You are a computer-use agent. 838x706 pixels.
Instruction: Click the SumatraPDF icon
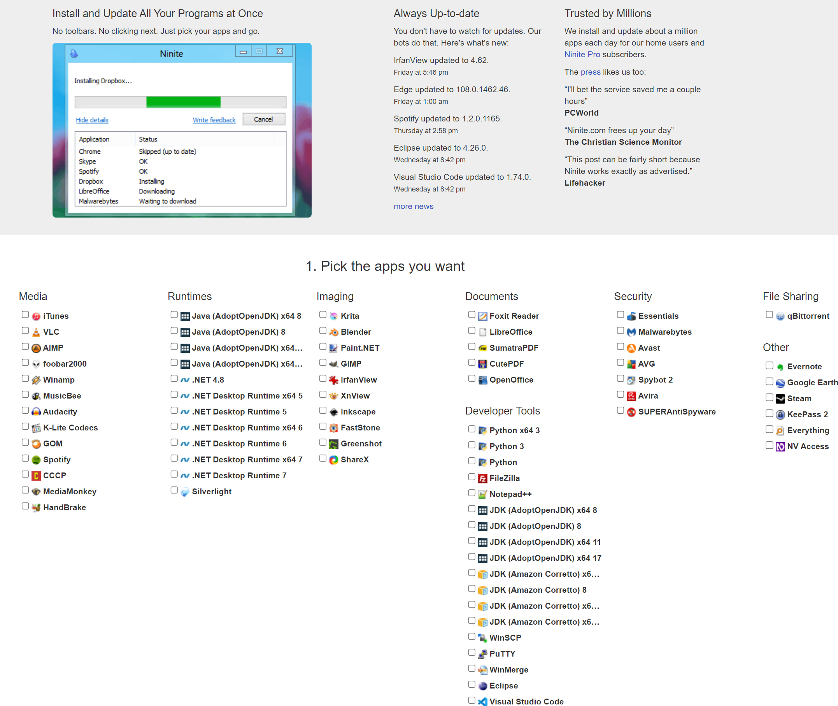483,348
